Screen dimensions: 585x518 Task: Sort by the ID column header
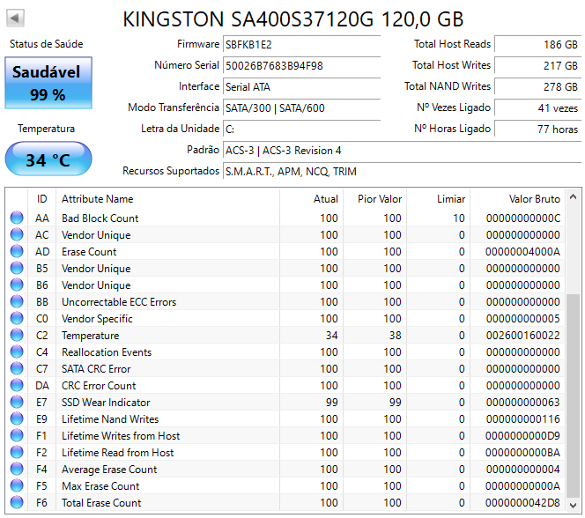coord(41,199)
